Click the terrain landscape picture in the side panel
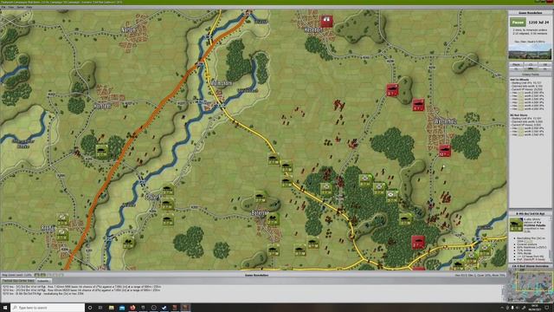 (530, 52)
